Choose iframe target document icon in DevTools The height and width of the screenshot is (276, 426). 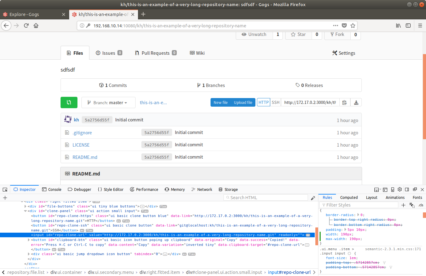click(x=377, y=190)
